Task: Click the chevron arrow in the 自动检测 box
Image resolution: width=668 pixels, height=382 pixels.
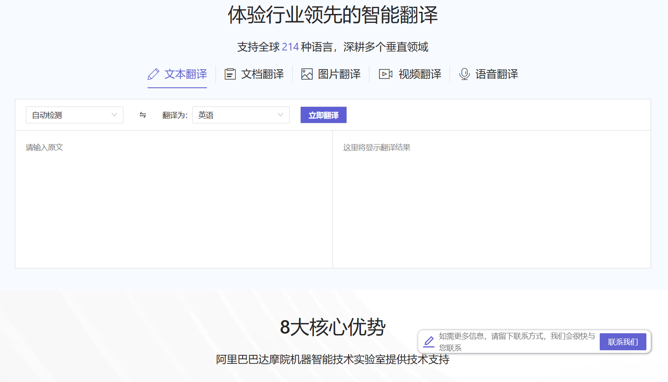Action: tap(114, 115)
